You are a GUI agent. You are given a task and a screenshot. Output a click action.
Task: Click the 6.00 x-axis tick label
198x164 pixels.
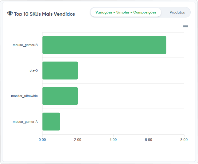(148, 140)
